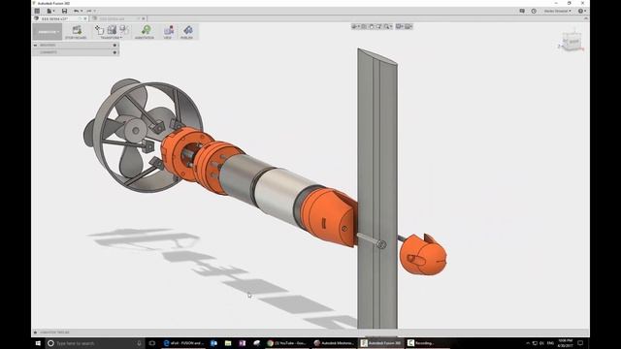
Task: Switch to Autodesk Meshmixer taskbar window
Action: click(334, 343)
